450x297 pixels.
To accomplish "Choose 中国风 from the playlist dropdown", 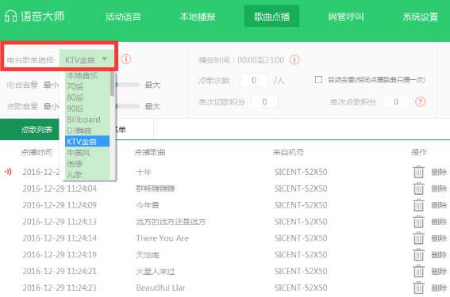I will click(87, 153).
